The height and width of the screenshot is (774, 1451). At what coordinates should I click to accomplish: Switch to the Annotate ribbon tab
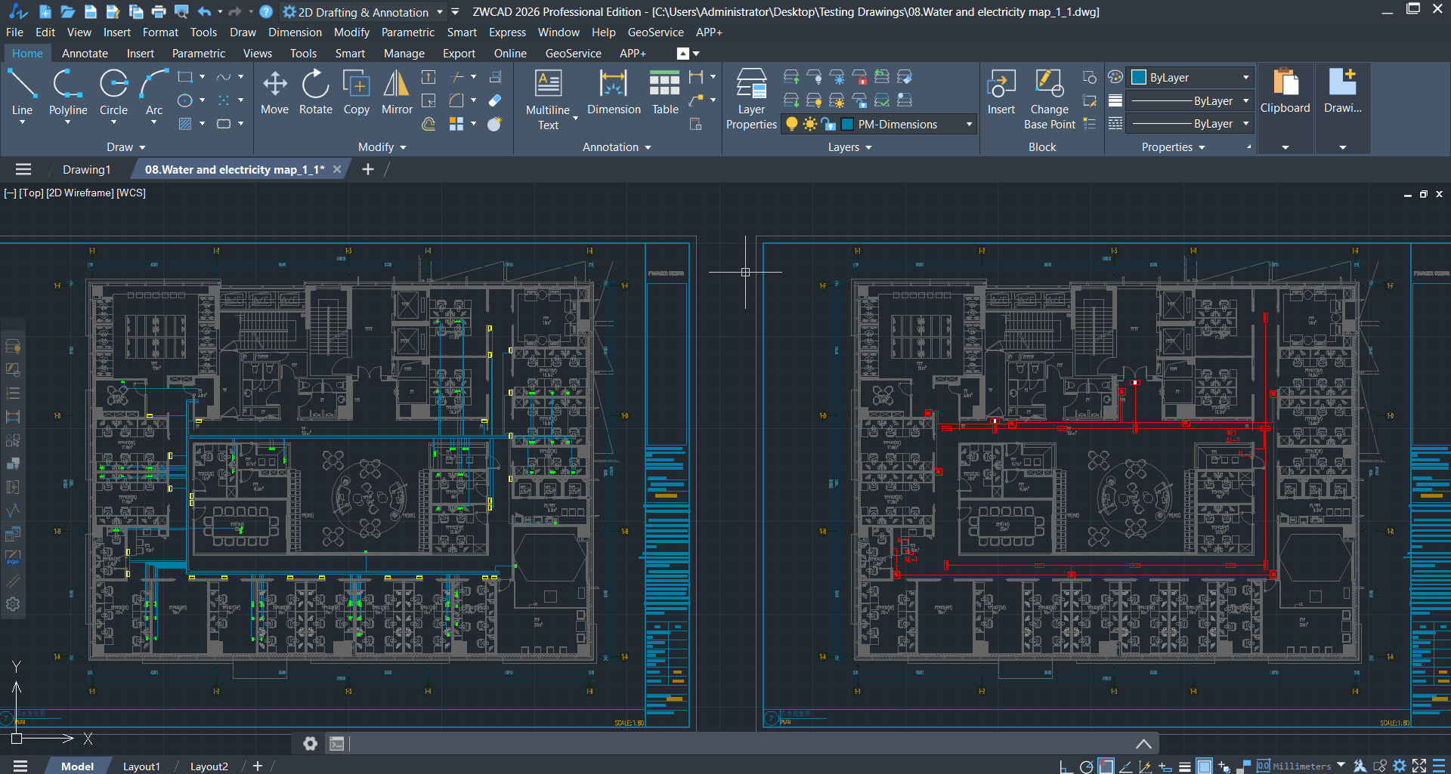pos(85,53)
